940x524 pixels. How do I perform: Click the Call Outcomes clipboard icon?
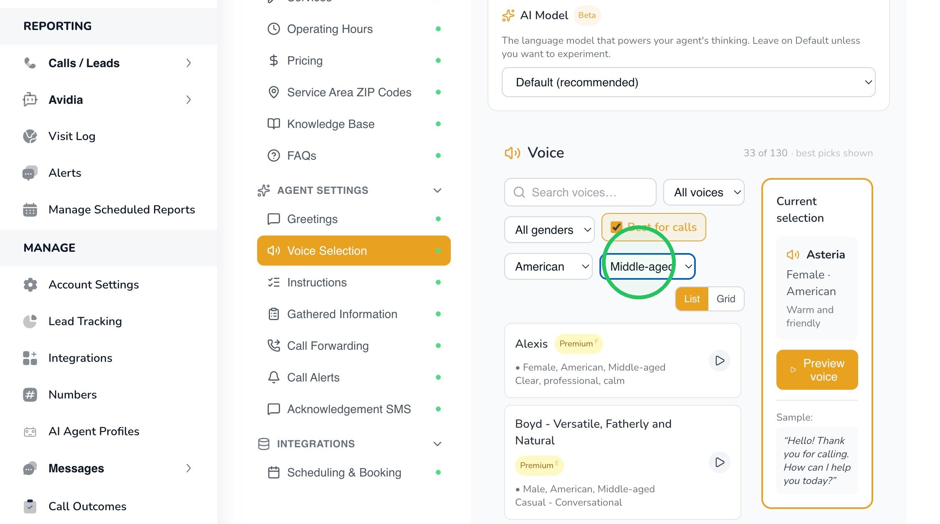tap(30, 506)
